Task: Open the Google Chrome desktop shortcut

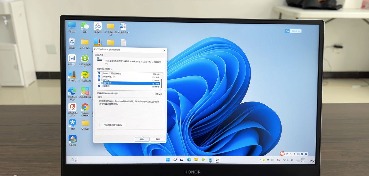Action: [85, 108]
